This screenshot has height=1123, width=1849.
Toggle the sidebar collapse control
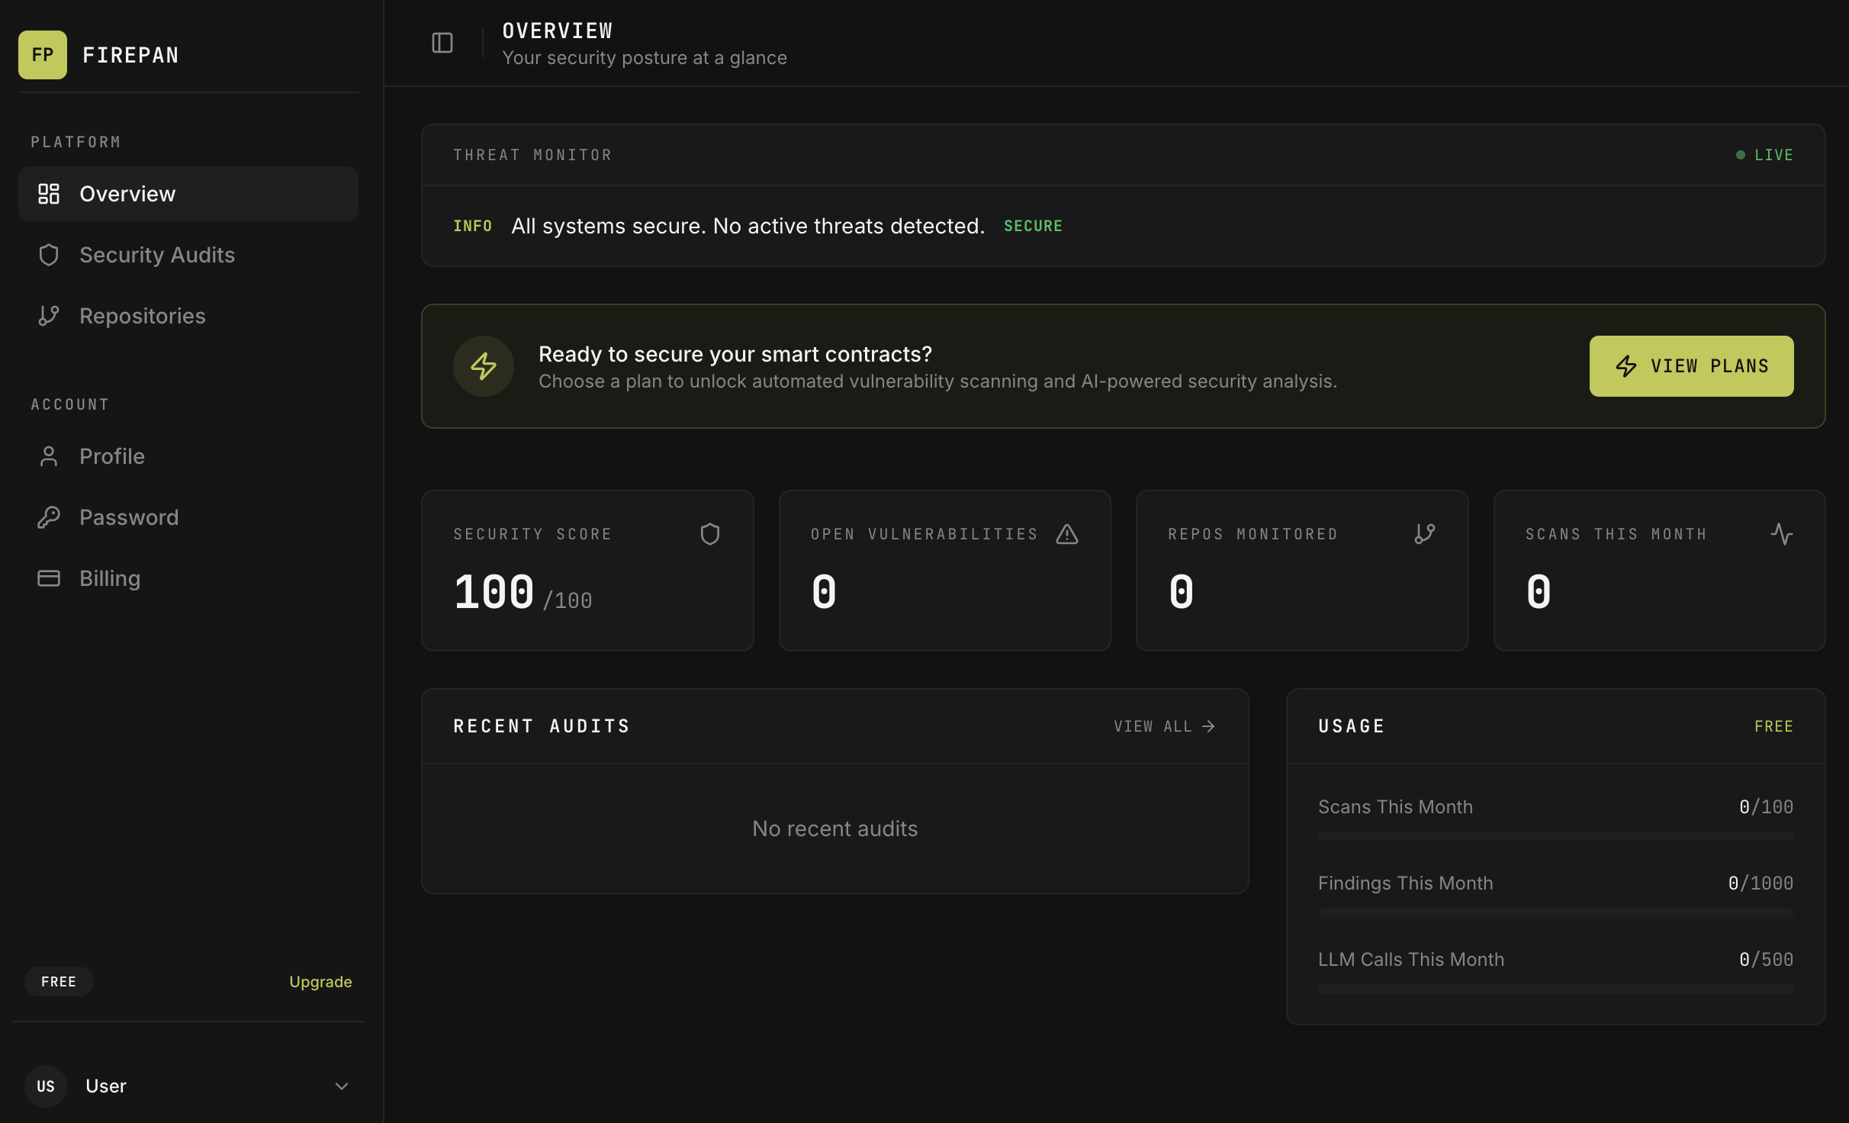coord(442,42)
